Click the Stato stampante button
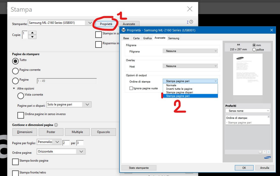Screen dimensions: 280x176 coord(139,168)
